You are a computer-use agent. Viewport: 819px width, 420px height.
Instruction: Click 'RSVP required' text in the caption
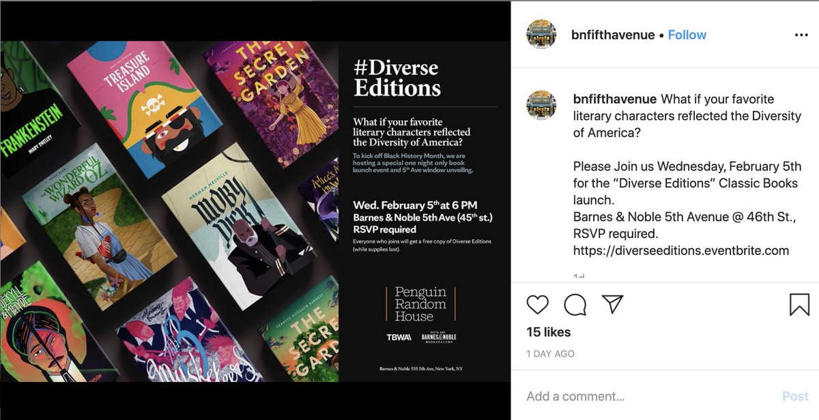click(x=615, y=234)
